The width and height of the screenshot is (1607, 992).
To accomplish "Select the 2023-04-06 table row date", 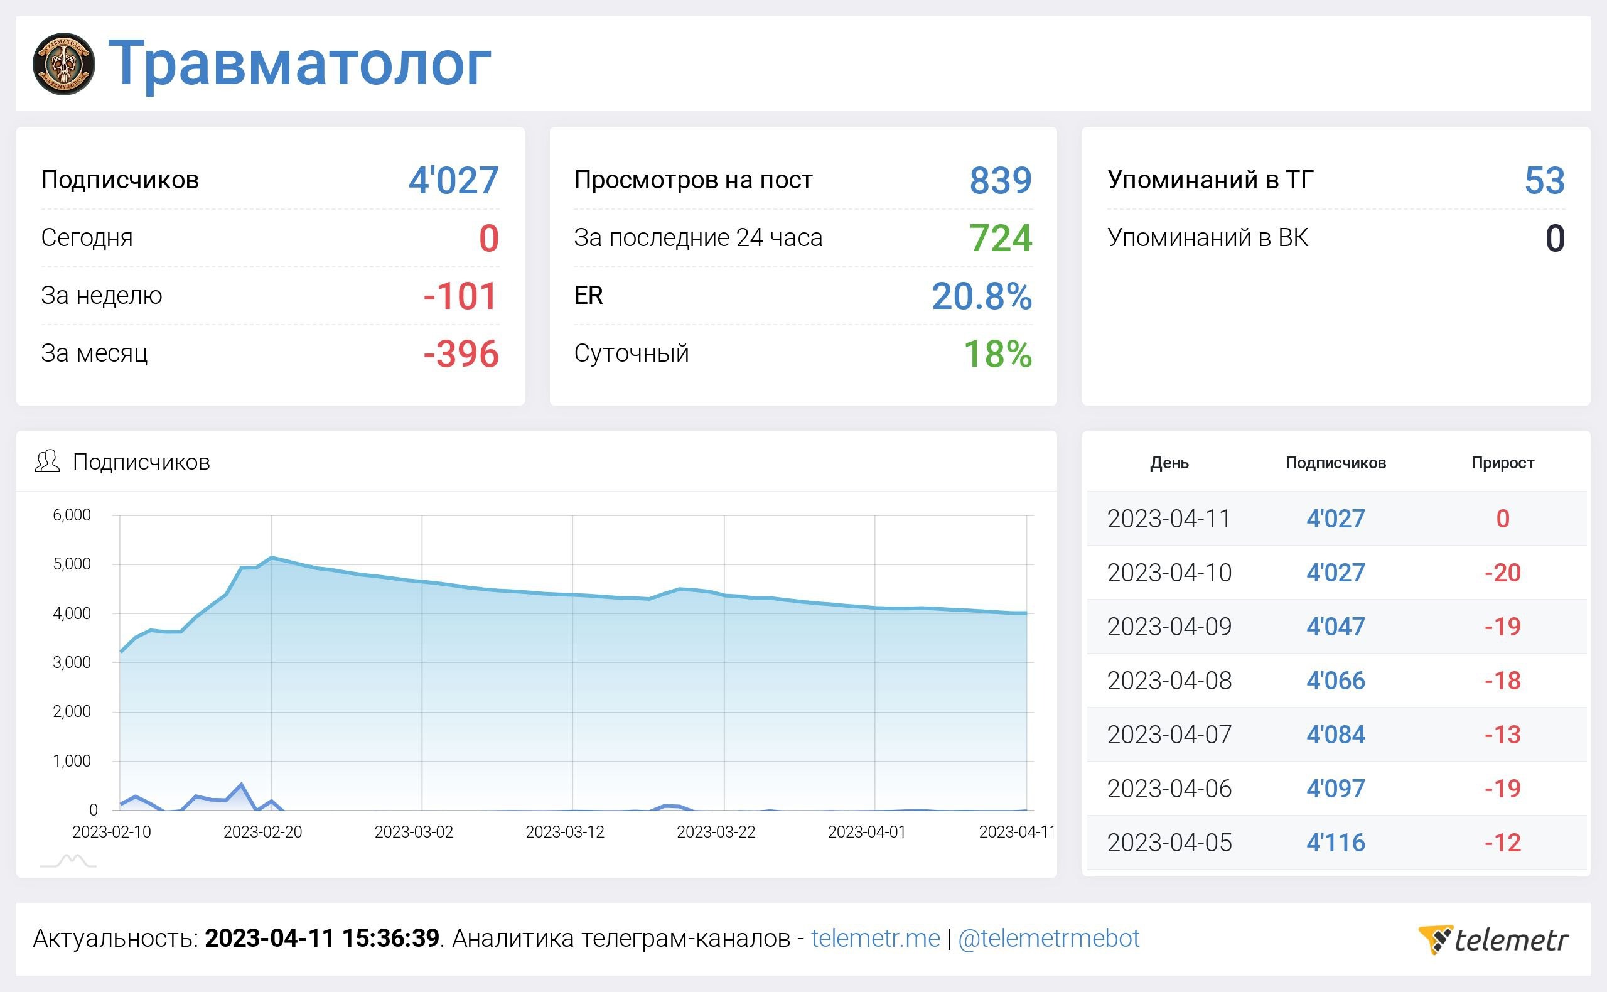I will [x=1169, y=788].
